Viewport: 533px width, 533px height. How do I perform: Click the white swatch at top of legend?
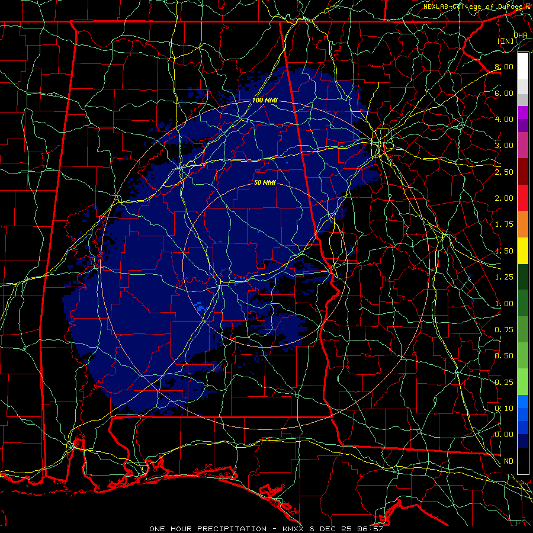[523, 66]
